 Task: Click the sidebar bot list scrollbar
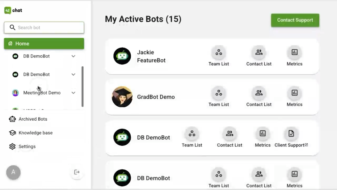pyautogui.click(x=83, y=87)
